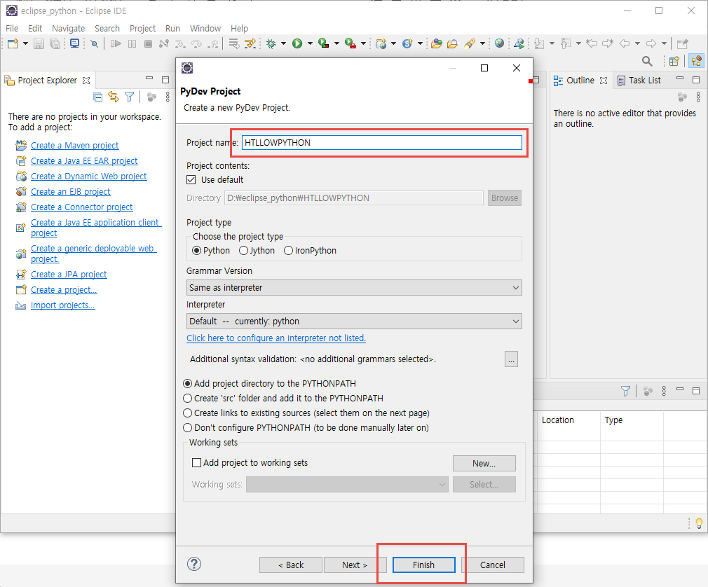Click Collapse All in Project Explorer
This screenshot has height=587, width=708.
click(x=97, y=97)
